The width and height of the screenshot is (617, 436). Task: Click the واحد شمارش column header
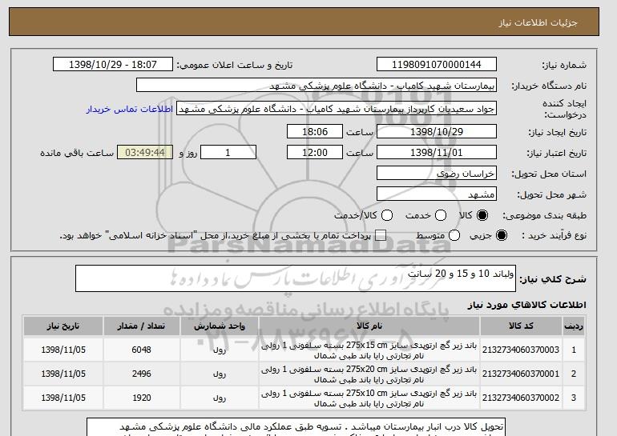point(220,326)
